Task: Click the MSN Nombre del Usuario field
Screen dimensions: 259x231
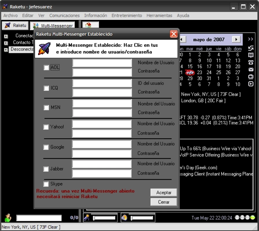Action: click(x=102, y=103)
